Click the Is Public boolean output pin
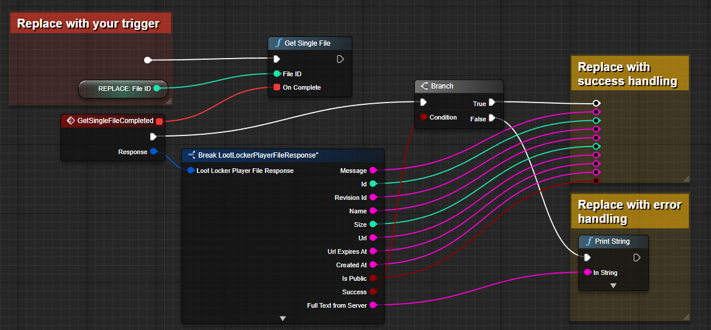This screenshot has height=330, width=711. (373, 278)
